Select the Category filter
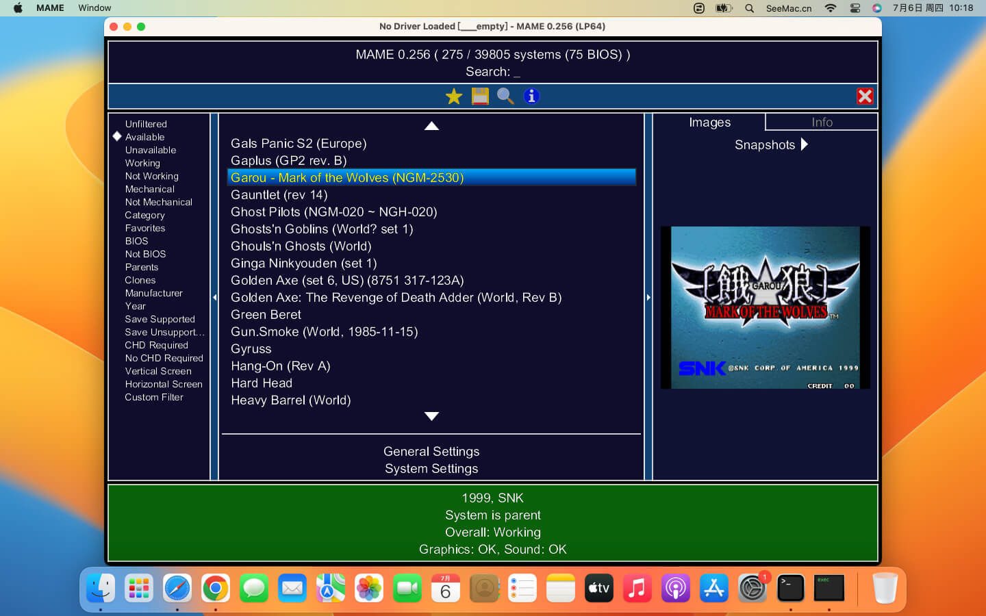The width and height of the screenshot is (986, 616). point(144,215)
